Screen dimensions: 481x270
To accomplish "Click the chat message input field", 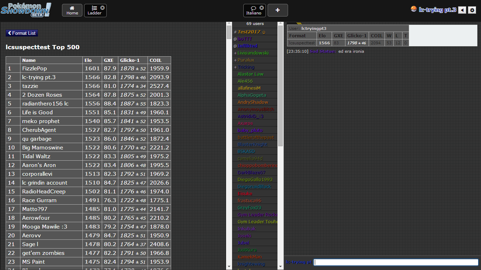I will pyautogui.click(x=396, y=262).
